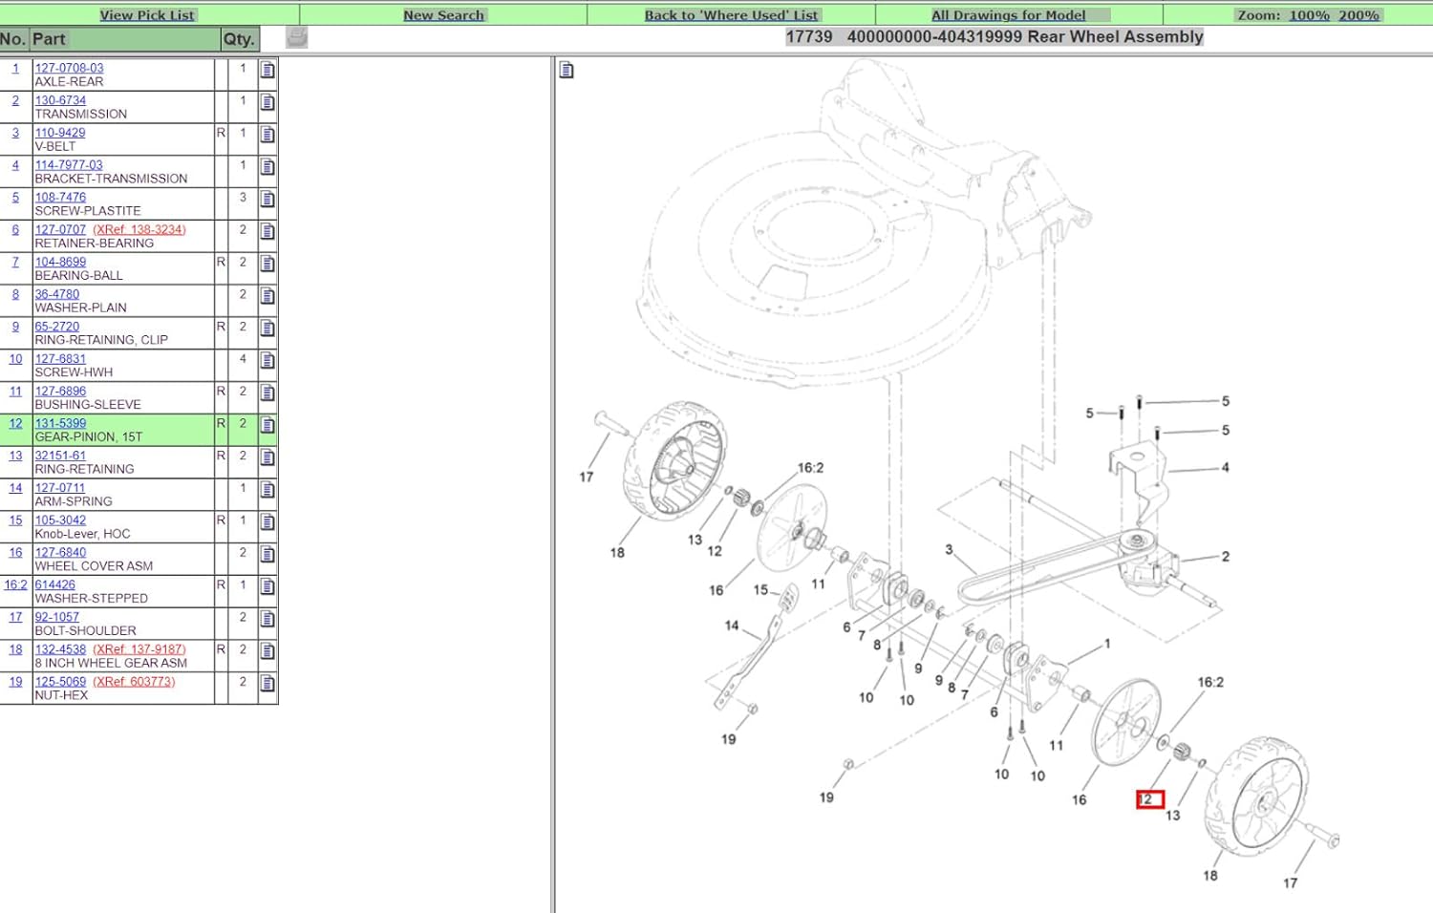Open part number 131-5399 link
The width and height of the screenshot is (1433, 913).
(60, 423)
